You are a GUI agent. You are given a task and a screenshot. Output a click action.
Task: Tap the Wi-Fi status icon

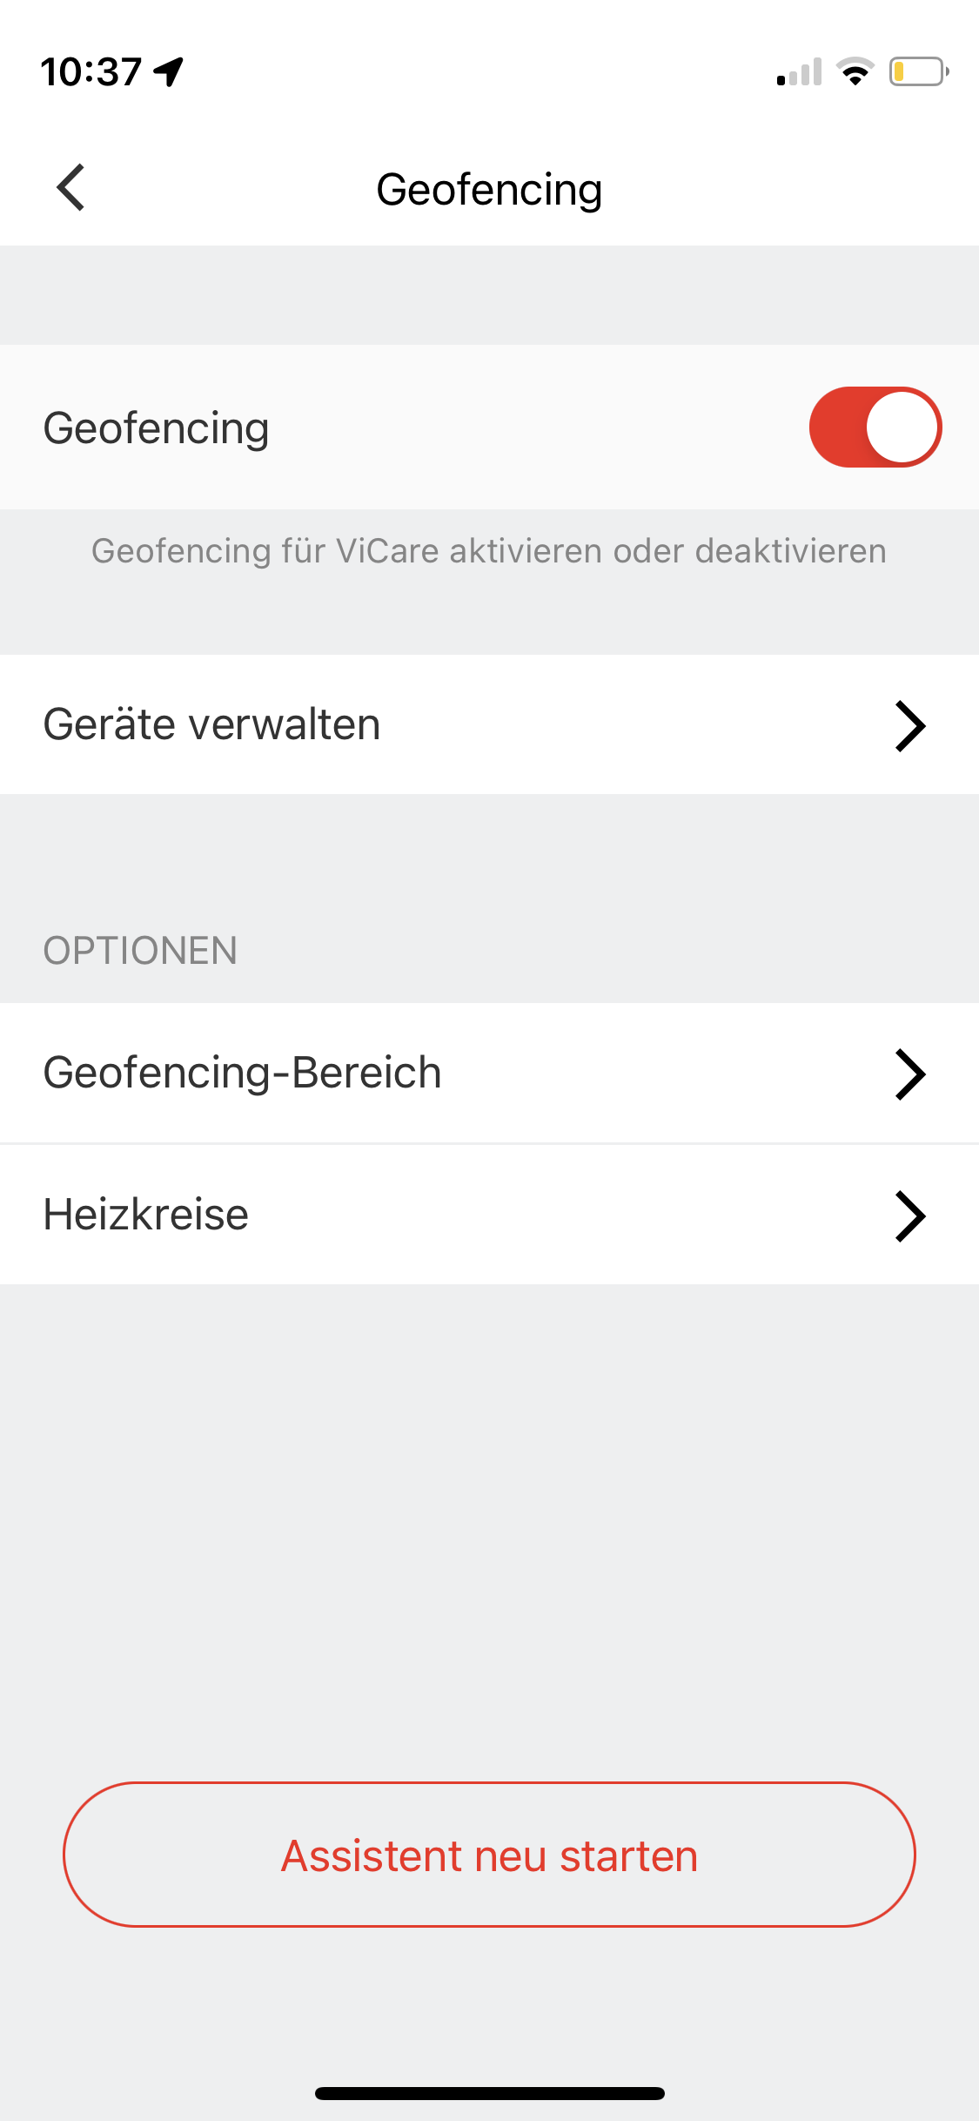[855, 71]
